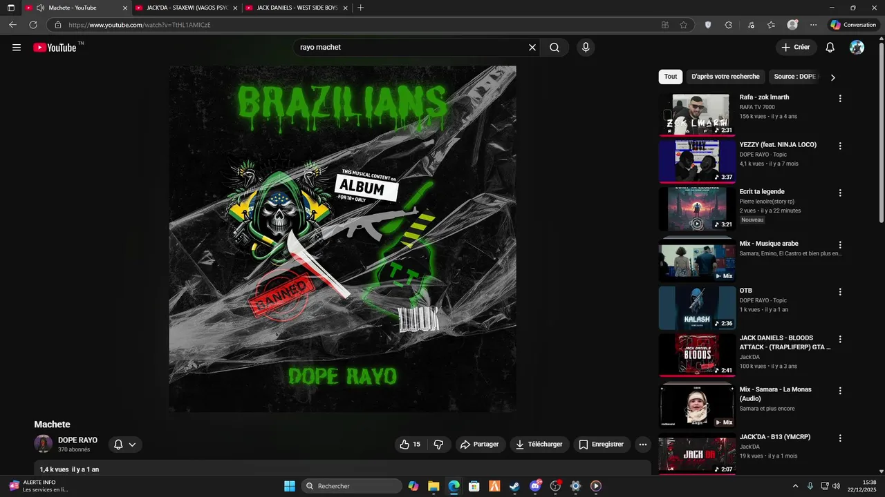Image resolution: width=885 pixels, height=497 pixels.
Task: Open the OTB Kalash thumbnail
Action: [x=696, y=308]
